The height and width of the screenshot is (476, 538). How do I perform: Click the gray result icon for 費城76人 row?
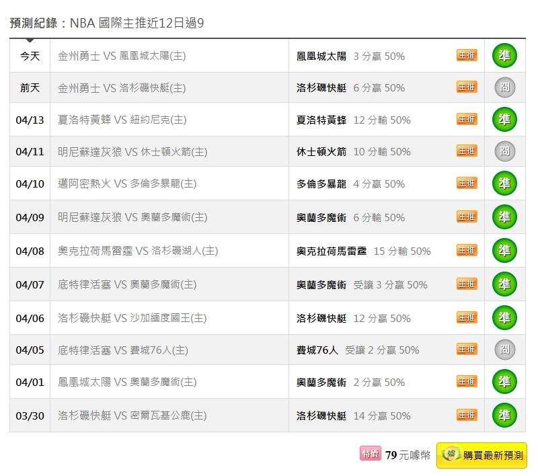[504, 350]
